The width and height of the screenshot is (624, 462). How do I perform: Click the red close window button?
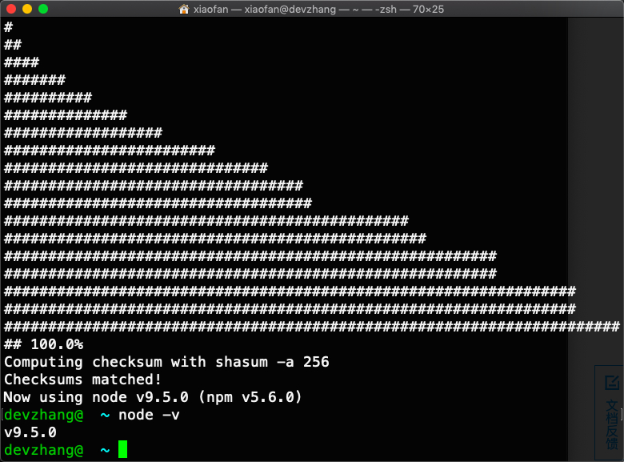(11, 9)
